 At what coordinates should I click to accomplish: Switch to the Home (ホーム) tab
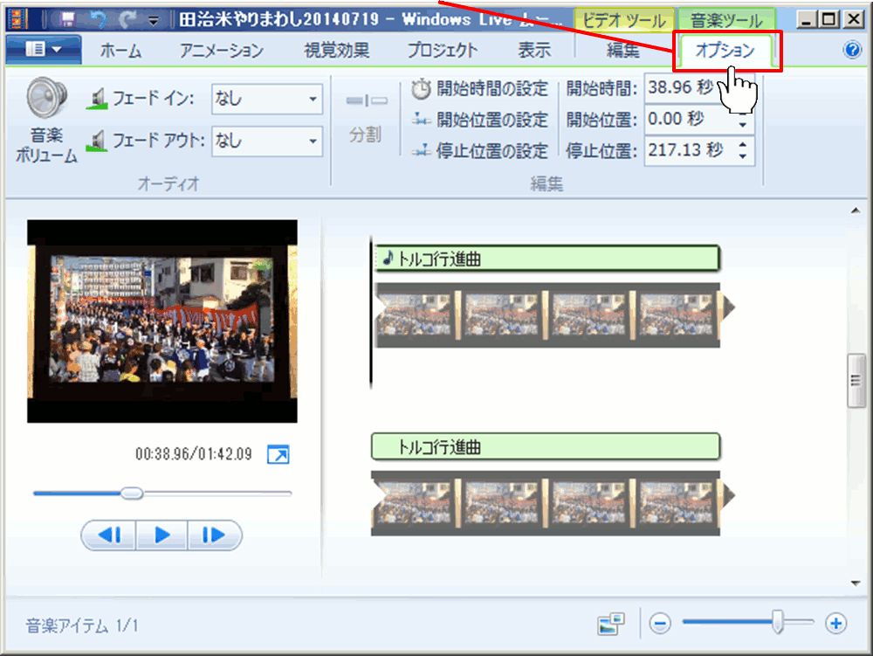120,51
